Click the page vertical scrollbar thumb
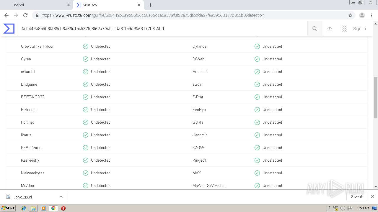This screenshot has width=378, height=212. (376, 97)
